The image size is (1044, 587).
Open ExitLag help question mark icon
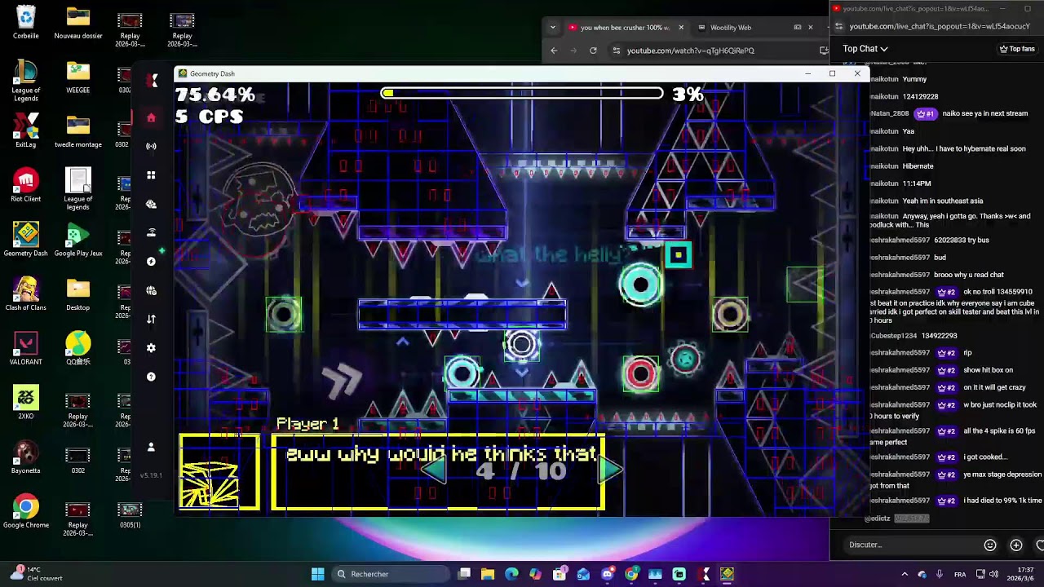pos(151,377)
